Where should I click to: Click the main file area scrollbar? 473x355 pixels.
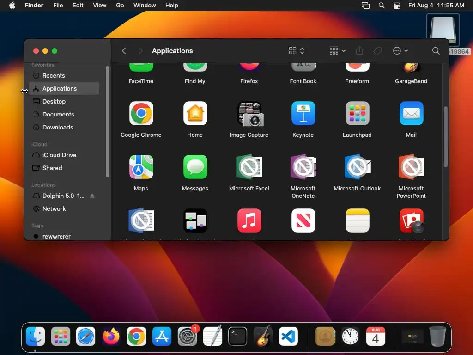click(446, 136)
